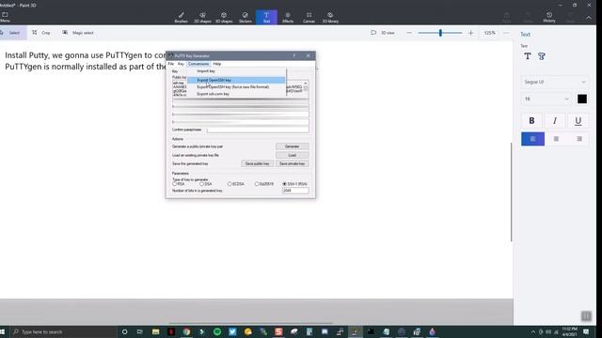The image size is (602, 338).
Task: Click Save private key
Action: [292, 163]
